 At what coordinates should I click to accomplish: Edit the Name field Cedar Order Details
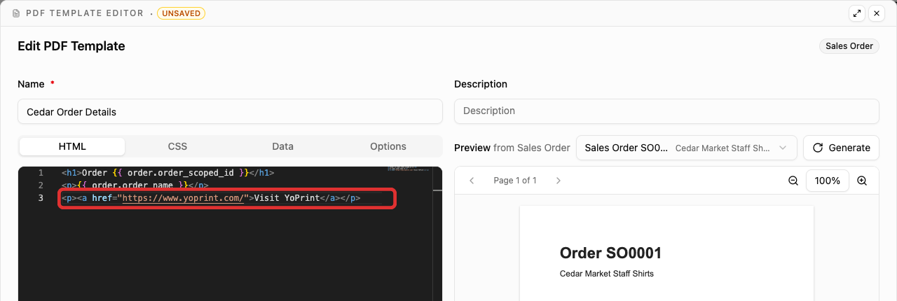click(x=230, y=111)
